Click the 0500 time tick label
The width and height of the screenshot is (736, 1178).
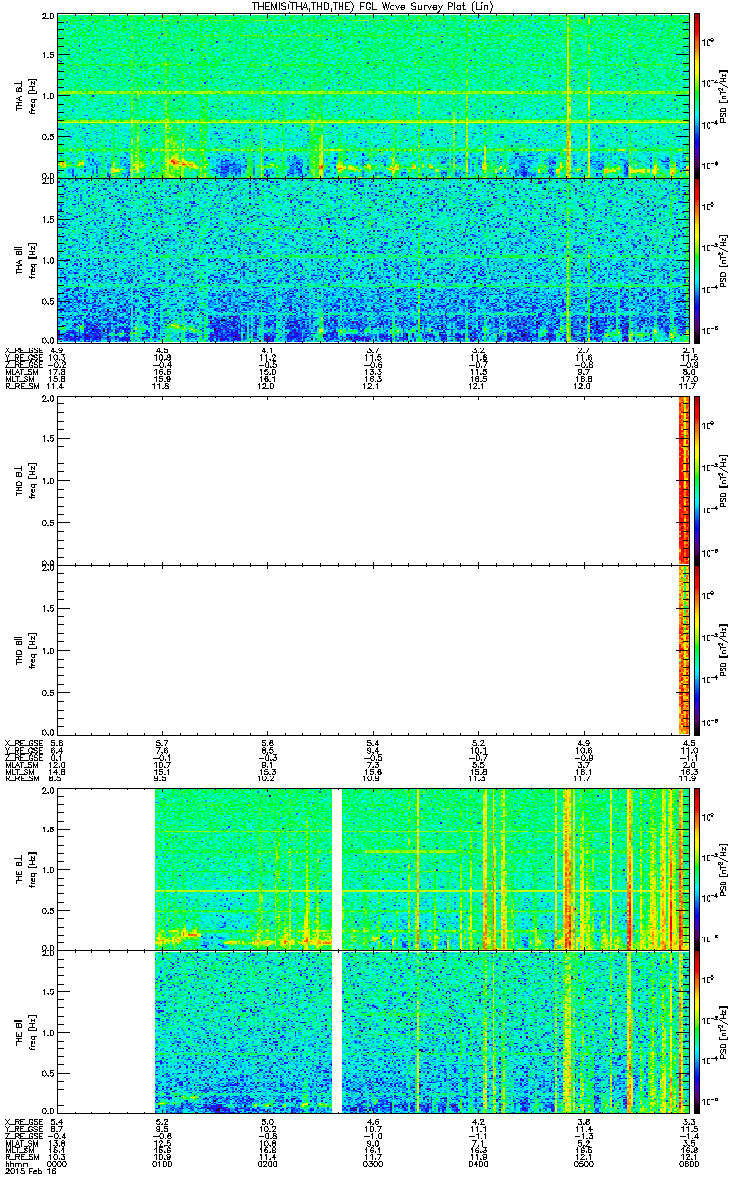(x=584, y=1162)
